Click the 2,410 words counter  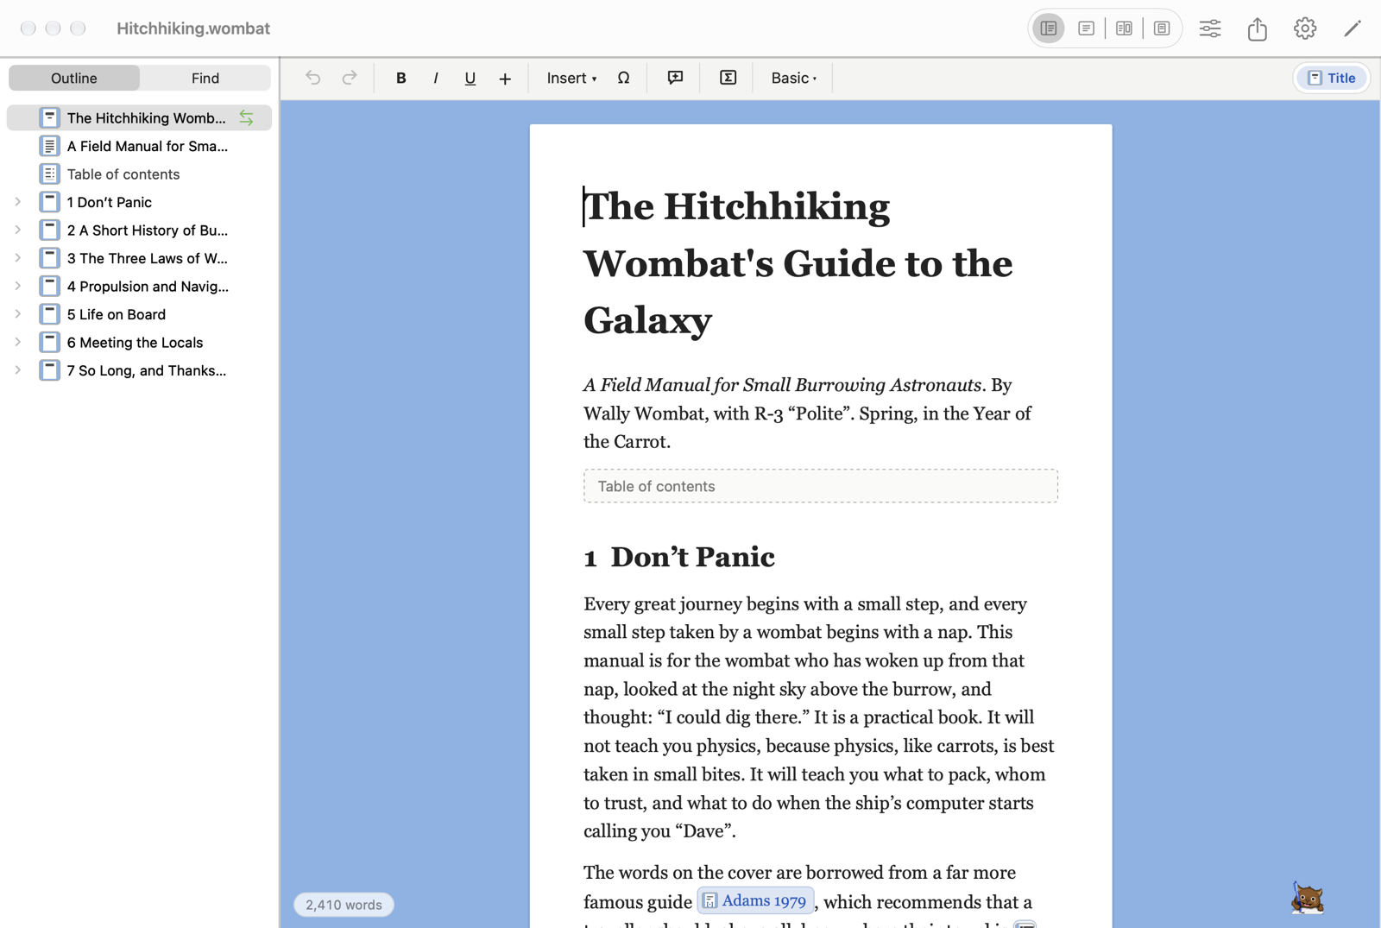tap(344, 905)
